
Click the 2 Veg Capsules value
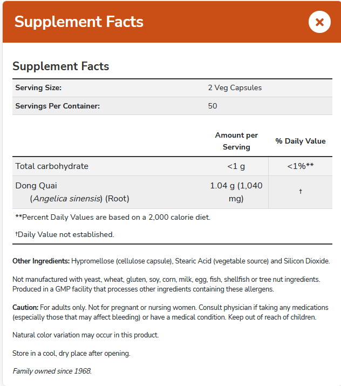(235, 87)
